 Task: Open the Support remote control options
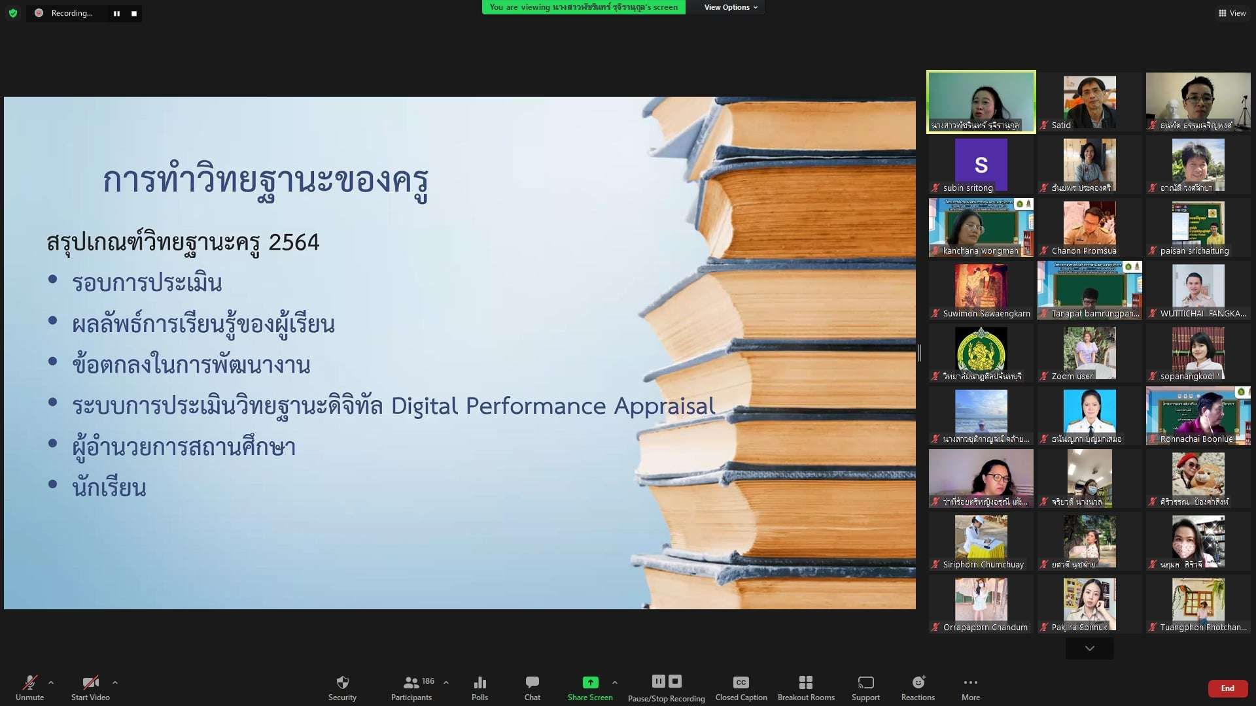pos(865,687)
